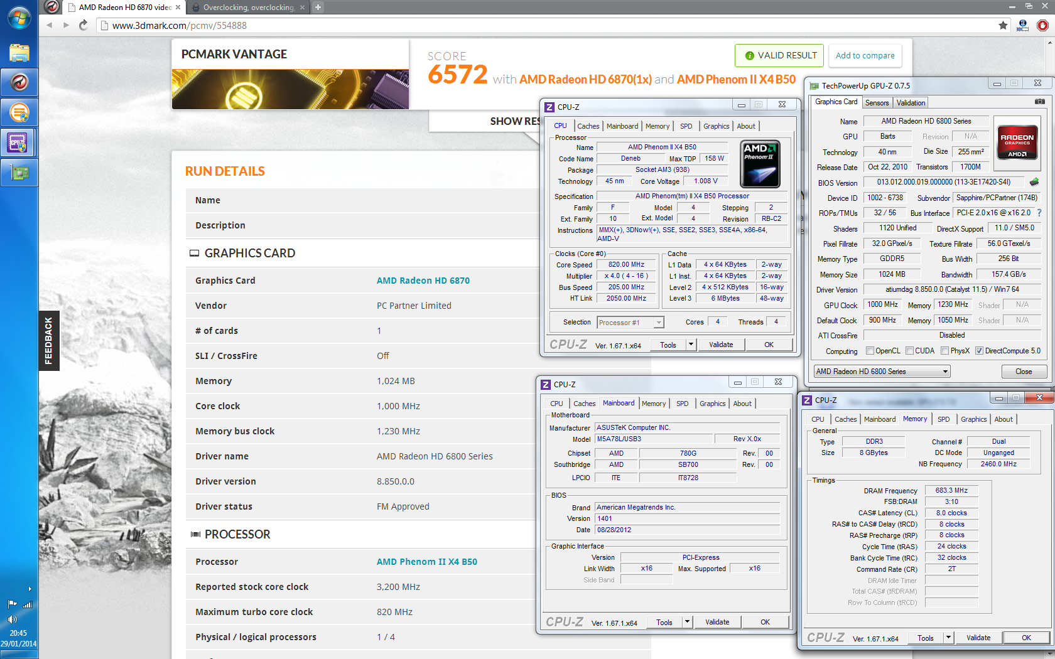Click bus interface question mark icon
The height and width of the screenshot is (659, 1055).
(x=1039, y=213)
